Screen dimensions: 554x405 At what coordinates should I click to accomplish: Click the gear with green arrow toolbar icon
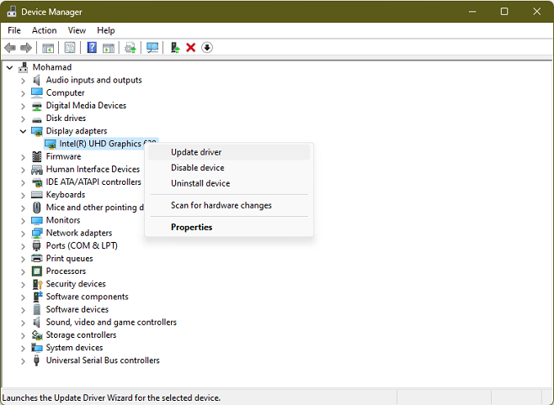[131, 48]
